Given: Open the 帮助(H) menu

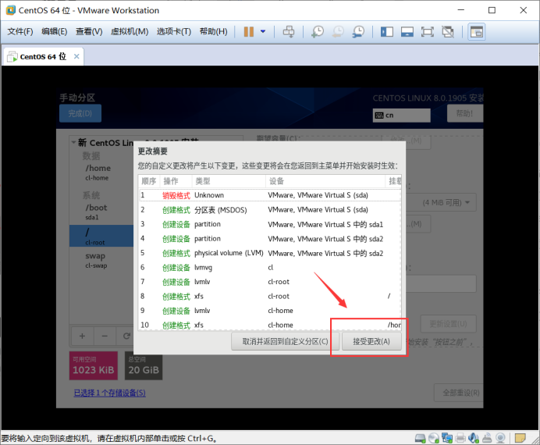Looking at the screenshot, I should coord(214,32).
